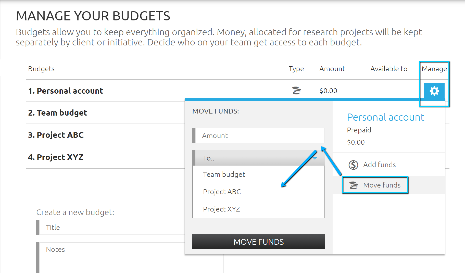Click the gear icon for Personal account

coord(434,91)
